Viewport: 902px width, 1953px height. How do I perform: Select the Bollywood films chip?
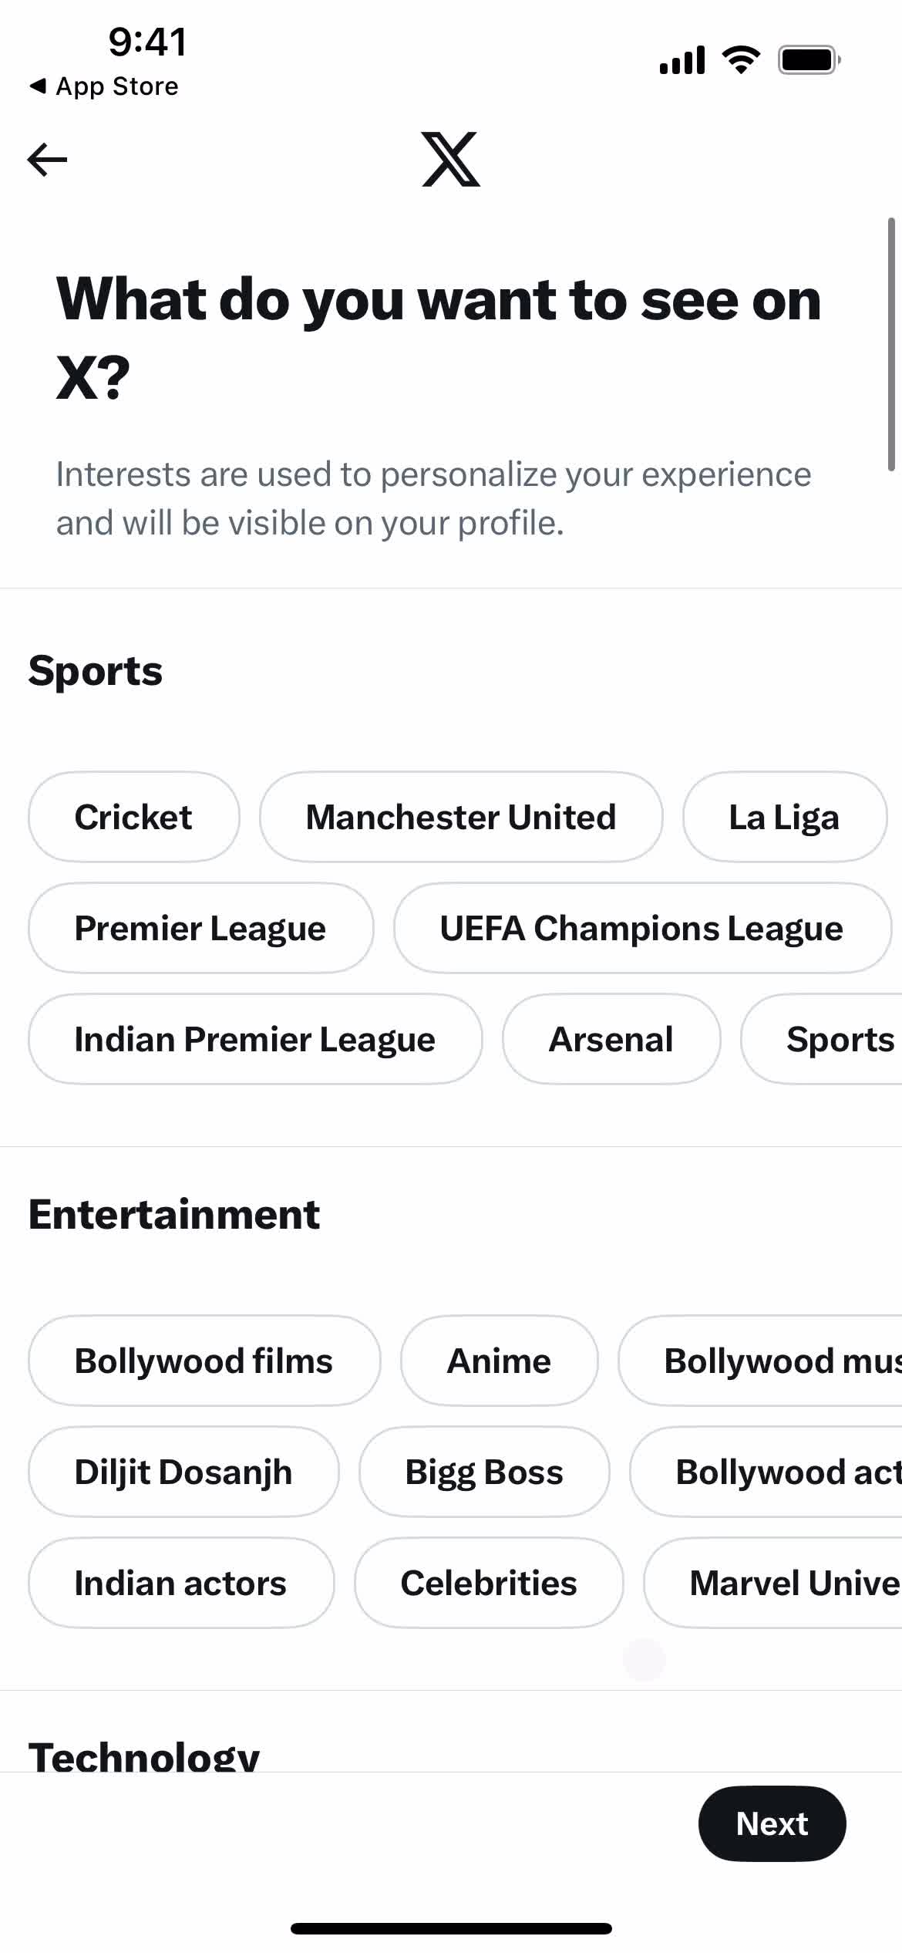tap(204, 1361)
